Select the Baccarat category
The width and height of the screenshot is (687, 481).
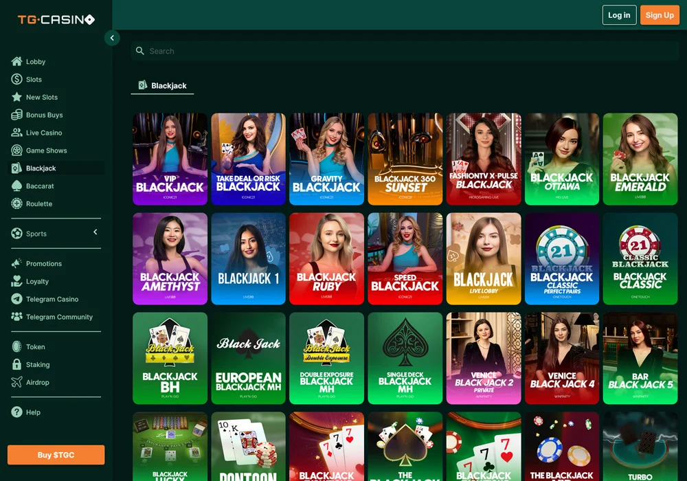pos(34,186)
